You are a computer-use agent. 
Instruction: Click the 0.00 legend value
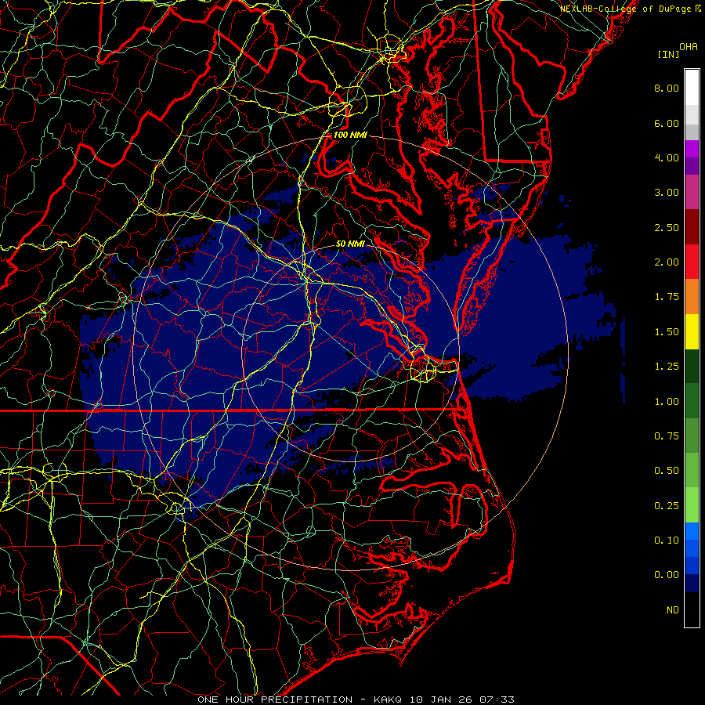667,575
